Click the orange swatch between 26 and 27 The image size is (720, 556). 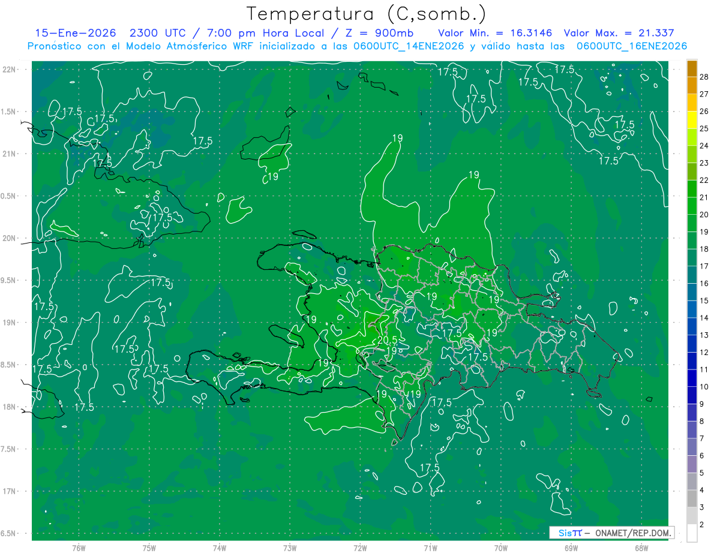point(692,103)
